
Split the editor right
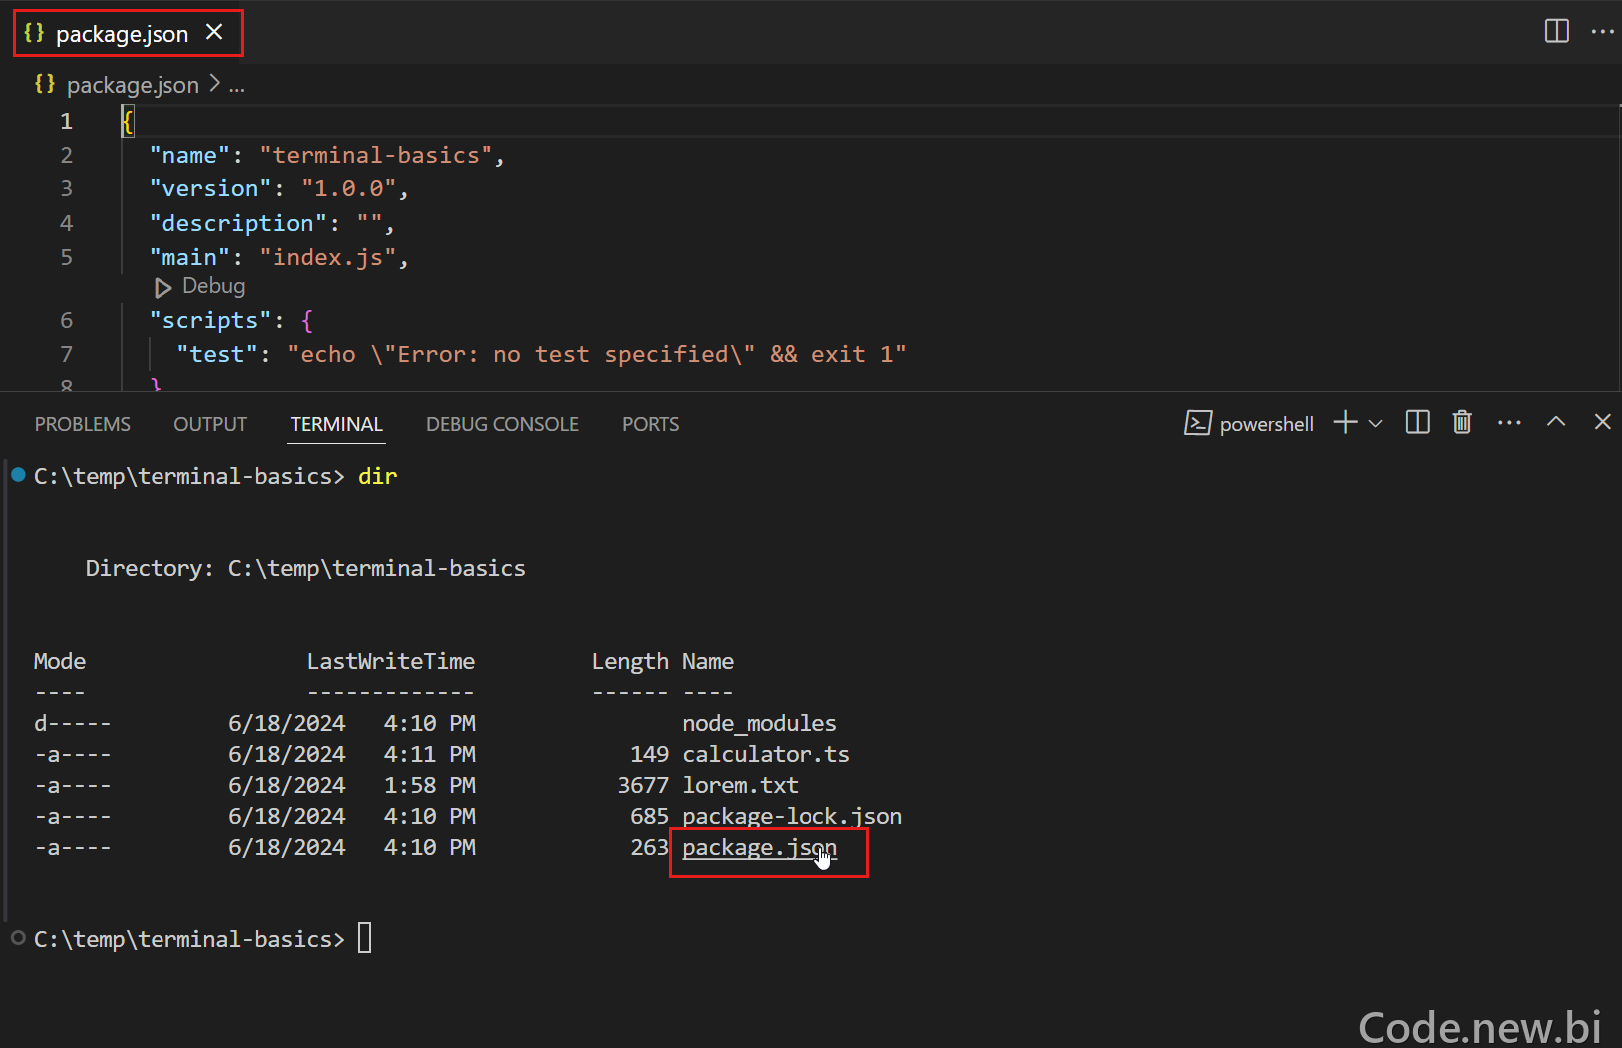click(1556, 32)
